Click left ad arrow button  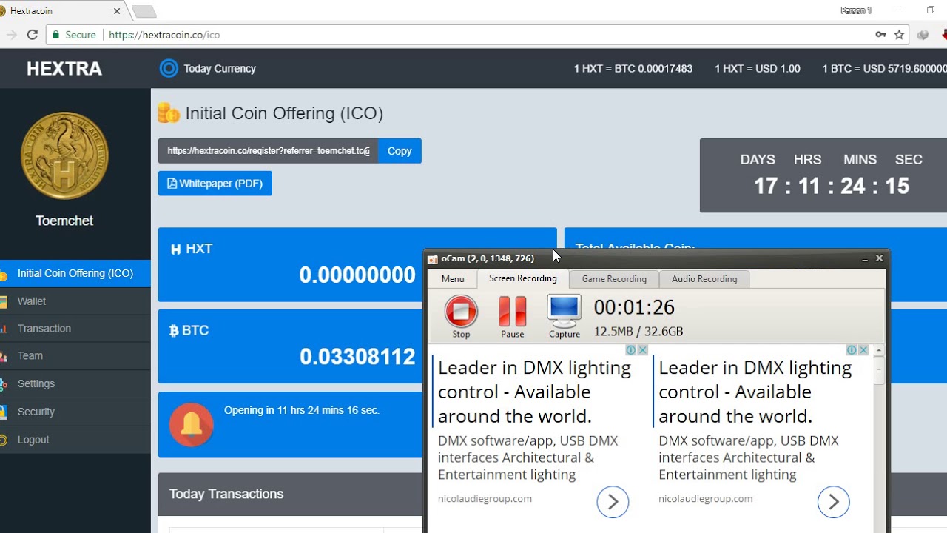click(x=613, y=503)
